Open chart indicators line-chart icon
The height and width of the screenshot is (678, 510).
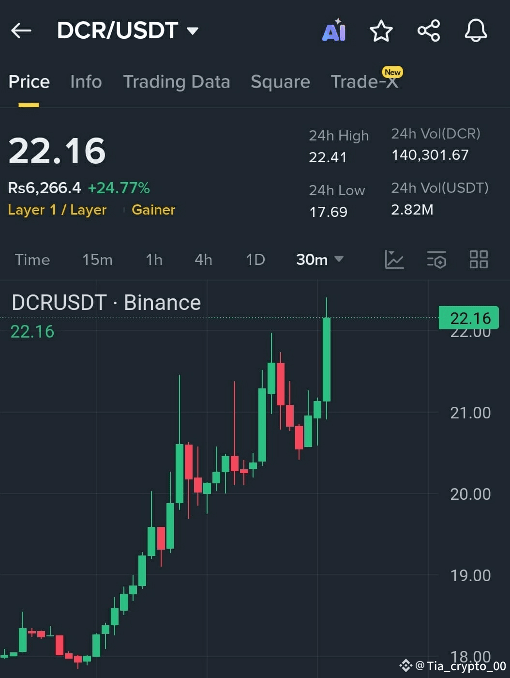tap(394, 260)
